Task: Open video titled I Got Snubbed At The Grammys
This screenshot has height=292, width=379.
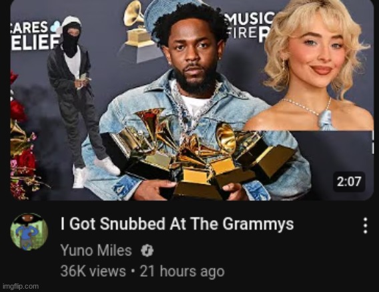Action: (177, 223)
